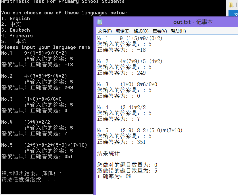This screenshot has height=195, width=238.
Task: Click console line 'No.2 4×(7×9)+5-(4×2)'
Action: (34, 76)
